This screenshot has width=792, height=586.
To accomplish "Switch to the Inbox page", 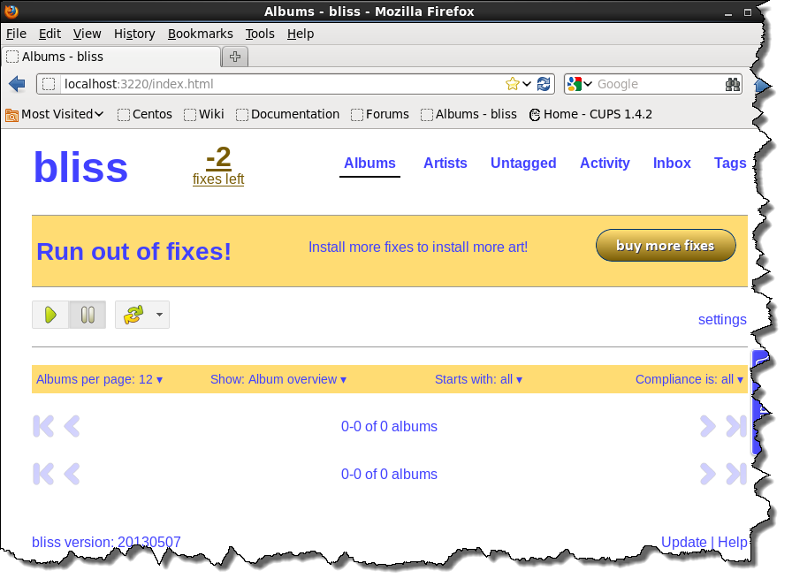I will tap(672, 164).
